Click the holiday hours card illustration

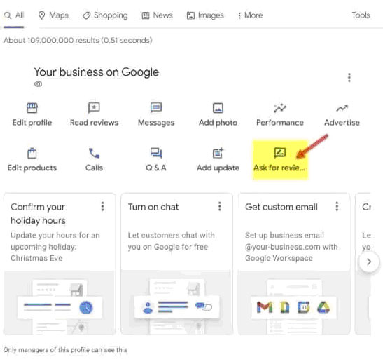tap(60, 303)
